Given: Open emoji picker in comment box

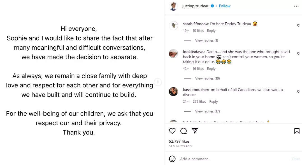Looking at the screenshot, I should pos(172,159).
